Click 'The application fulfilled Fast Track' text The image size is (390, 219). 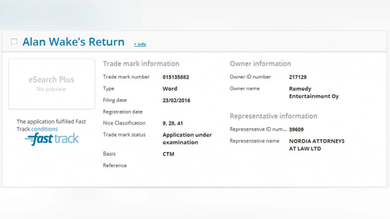(x=51, y=125)
